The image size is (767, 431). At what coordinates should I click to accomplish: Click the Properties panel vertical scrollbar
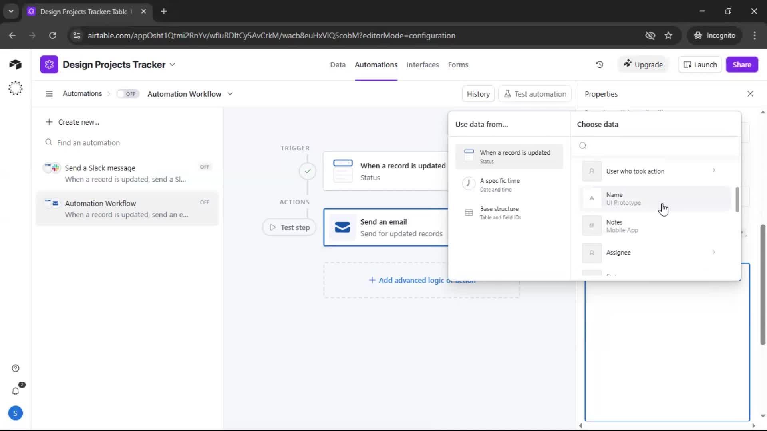pyautogui.click(x=763, y=285)
